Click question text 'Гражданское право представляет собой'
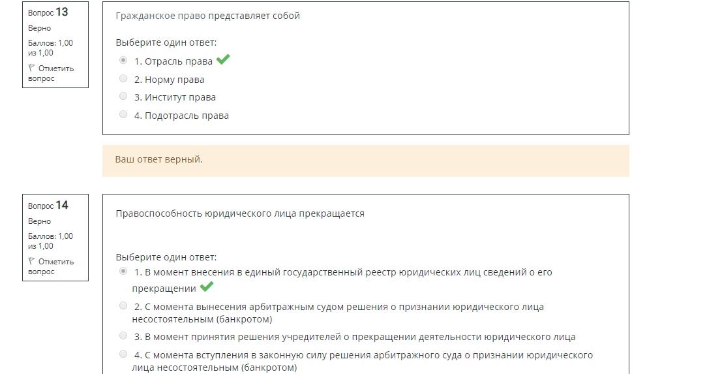Viewport: 722px width, 374px height. 207,16
